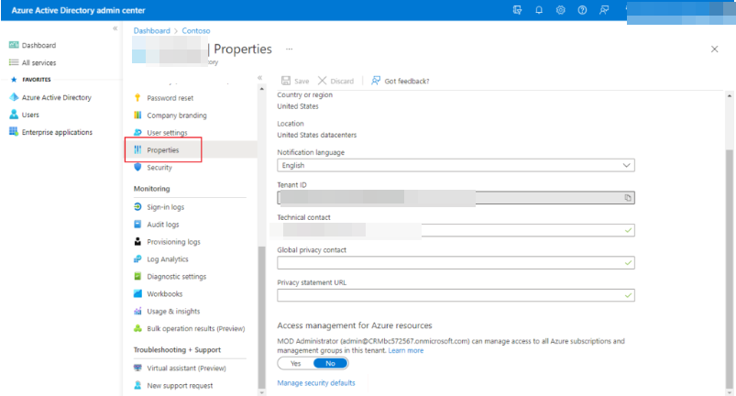The height and width of the screenshot is (396, 736).
Task: Open Virtual assistant (Preview) item
Action: [186, 368]
